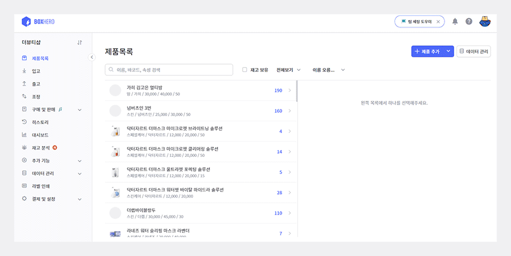The width and height of the screenshot is (511, 256).
Task: Open the 이름 오름차순 sort dropdown
Action: tap(329, 70)
